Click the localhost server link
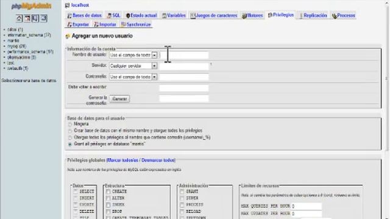Image resolution: width=390 pixels, height=219 pixels. tap(80, 5)
